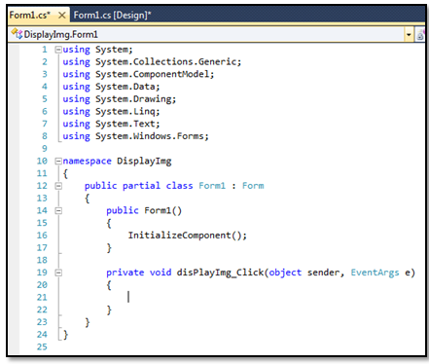Open the Form1.cs [Design] tab

pos(112,15)
